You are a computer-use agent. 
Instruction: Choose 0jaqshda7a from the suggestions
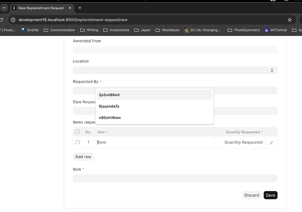click(x=155, y=106)
